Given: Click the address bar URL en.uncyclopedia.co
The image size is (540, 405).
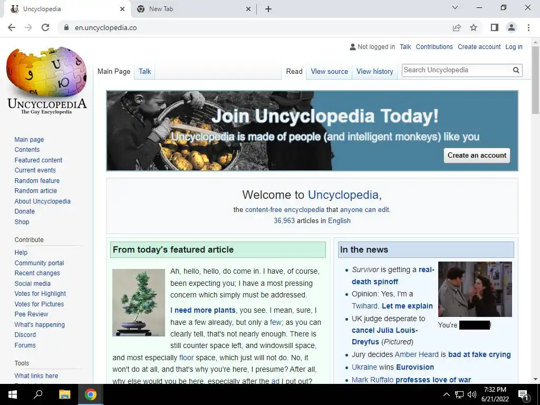Looking at the screenshot, I should pyautogui.click(x=105, y=27).
